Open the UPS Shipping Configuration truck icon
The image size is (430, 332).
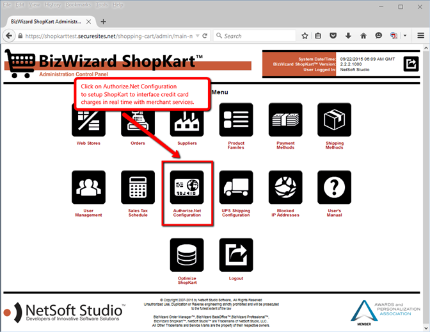[236, 187]
